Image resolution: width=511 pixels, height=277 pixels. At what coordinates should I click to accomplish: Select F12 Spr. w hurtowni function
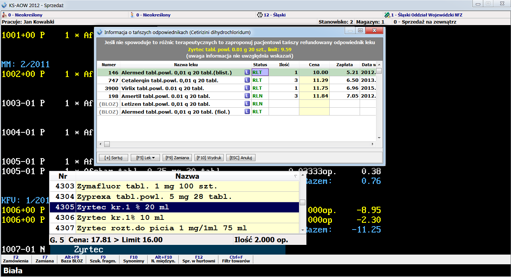point(199,259)
